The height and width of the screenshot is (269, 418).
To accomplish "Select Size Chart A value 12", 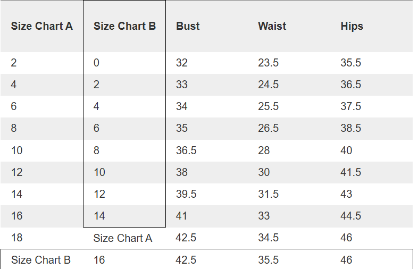I will [x=17, y=172].
